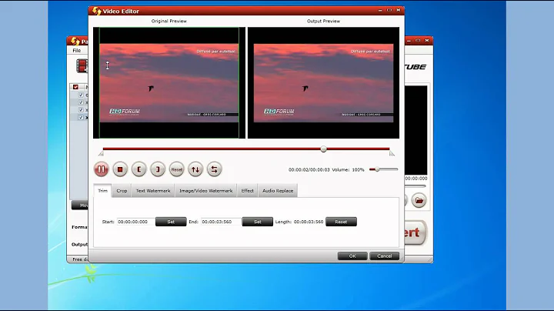Open the Crop tab

(x=122, y=191)
